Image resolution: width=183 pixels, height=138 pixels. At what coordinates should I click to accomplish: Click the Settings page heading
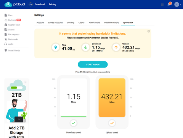[x=39, y=15]
